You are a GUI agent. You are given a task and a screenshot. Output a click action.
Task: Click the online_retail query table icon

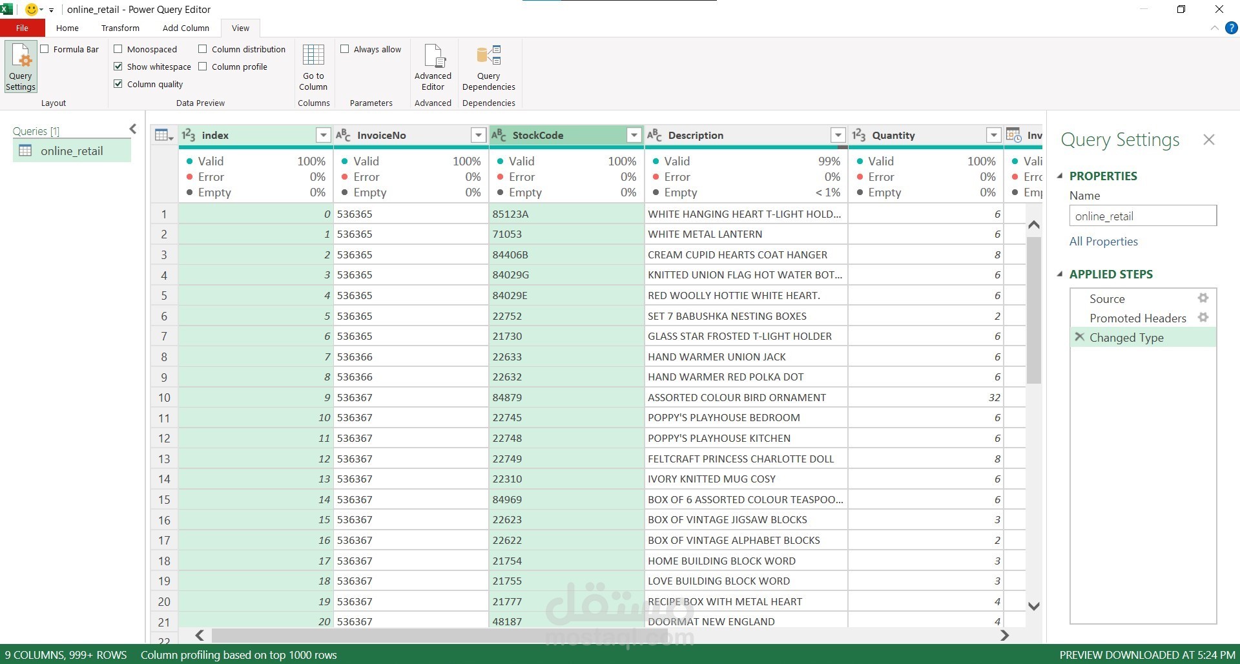pos(25,150)
